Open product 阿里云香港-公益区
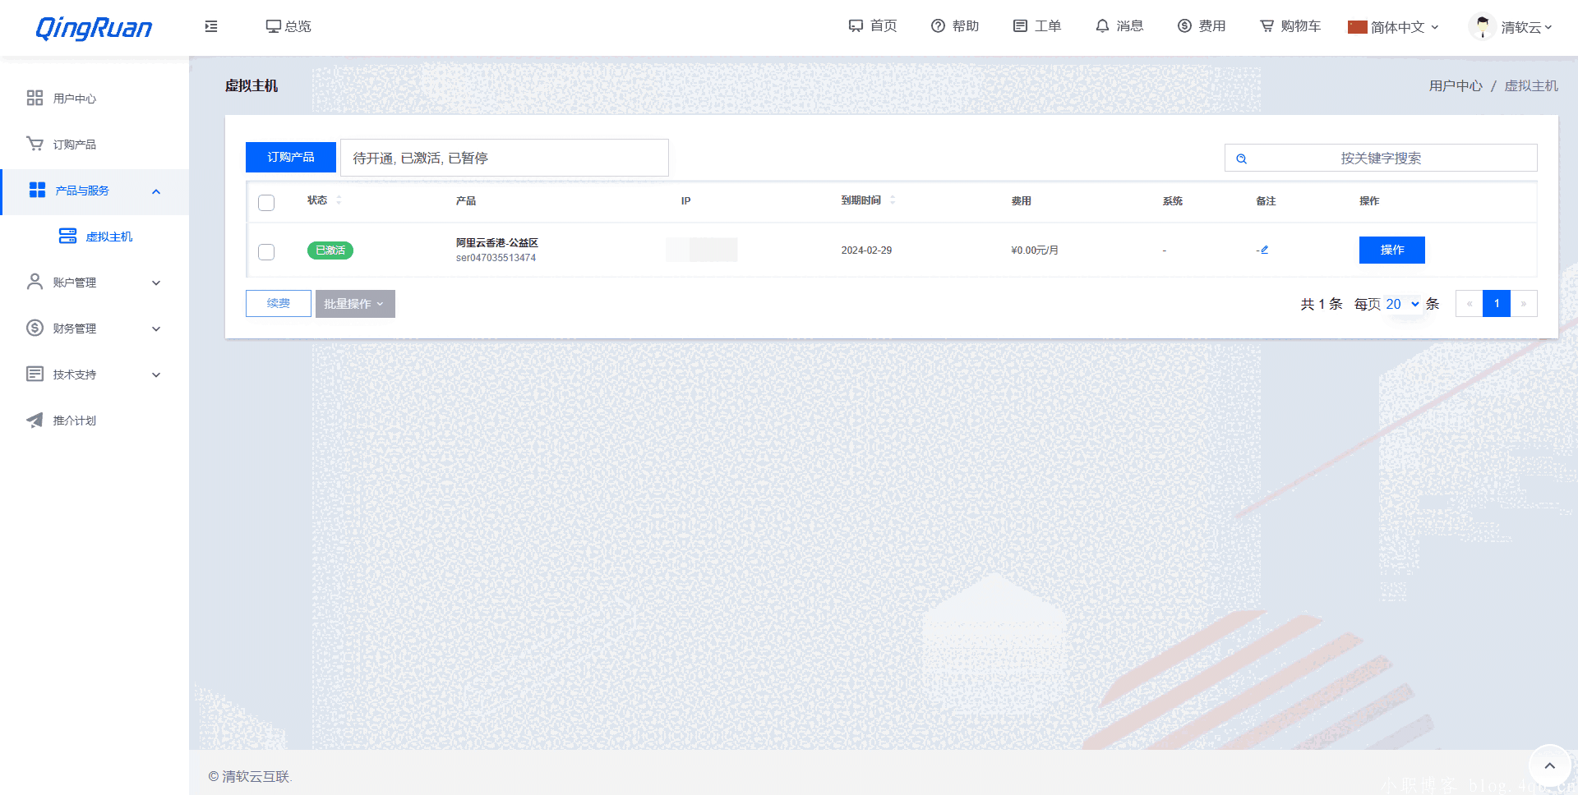Image resolution: width=1578 pixels, height=795 pixels. tap(497, 243)
